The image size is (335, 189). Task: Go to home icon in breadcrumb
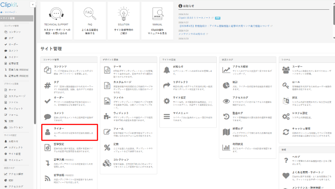pos(1,12)
